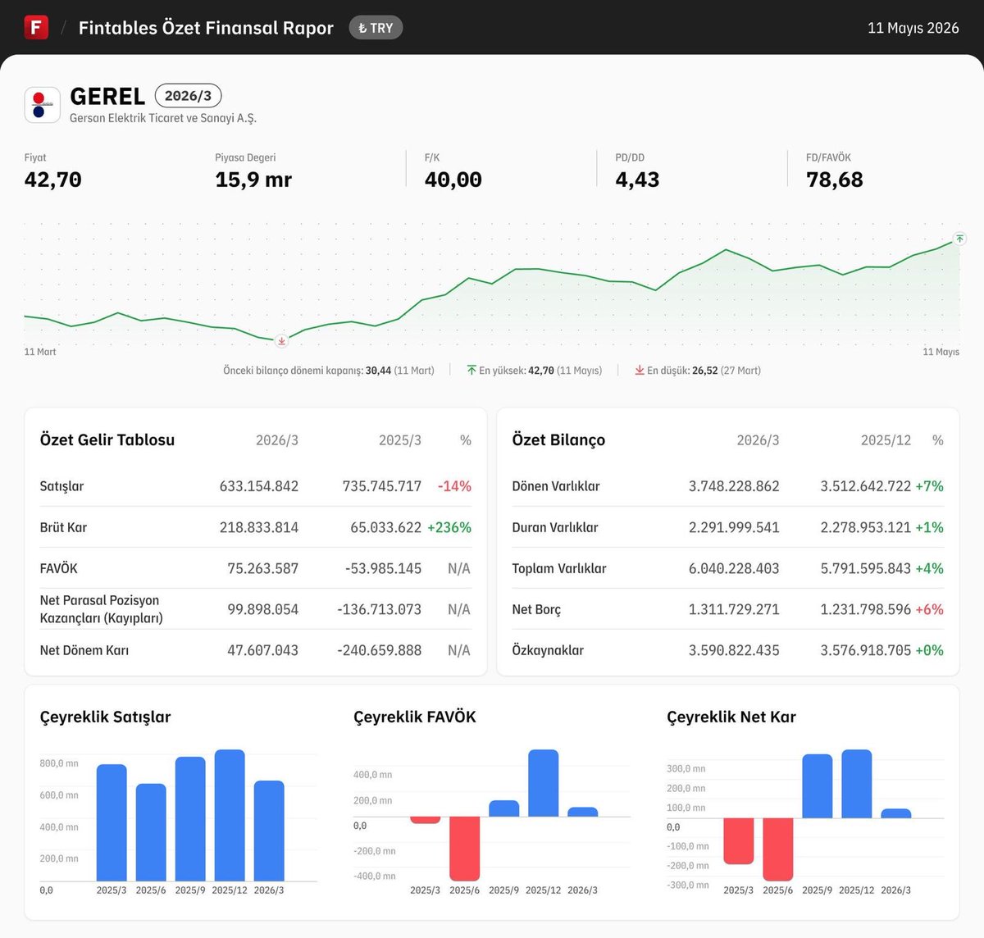The image size is (984, 938).
Task: Click the date 11 Mayıs 2026
Action: [913, 28]
